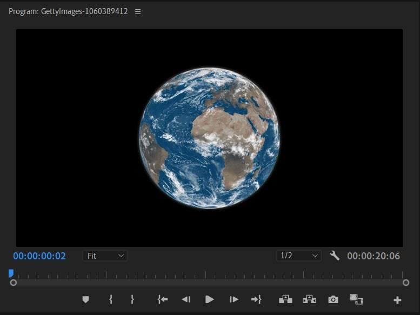This screenshot has height=315, width=420.
Task: Step back one frame
Action: (x=186, y=299)
